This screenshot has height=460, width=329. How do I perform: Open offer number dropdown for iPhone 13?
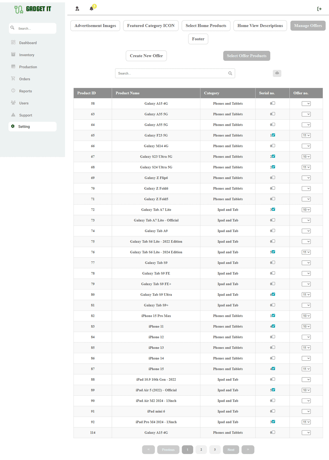[x=306, y=348]
